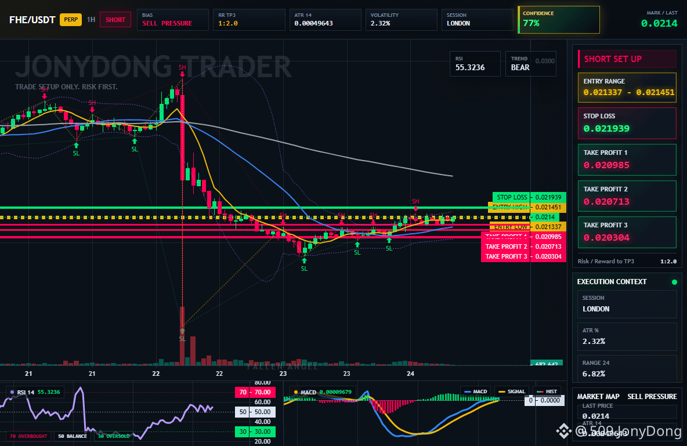Click the TAKE PROFIT 3 chart price label
The image size is (687, 446).
523,257
